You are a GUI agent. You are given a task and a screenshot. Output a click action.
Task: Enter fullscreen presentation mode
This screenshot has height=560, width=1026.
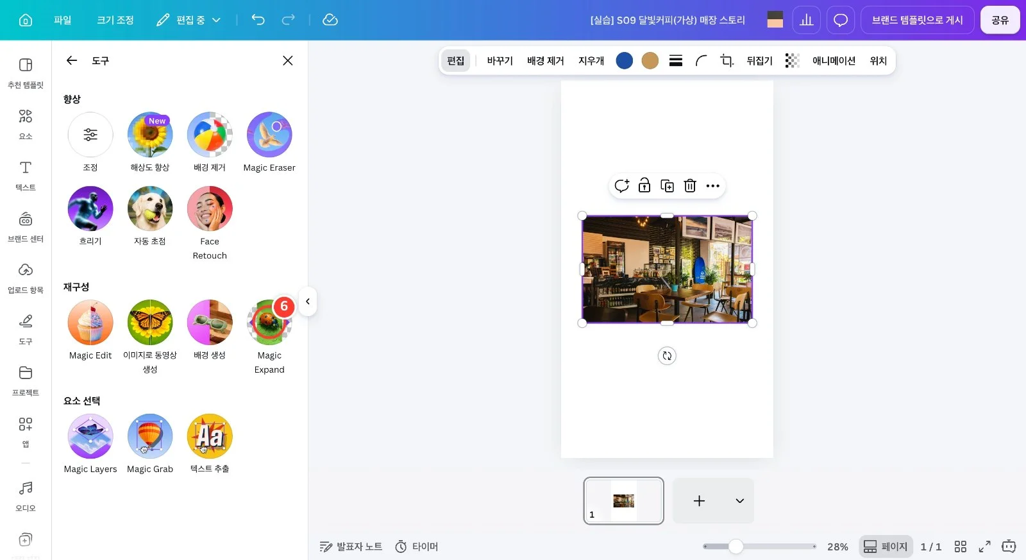point(984,547)
